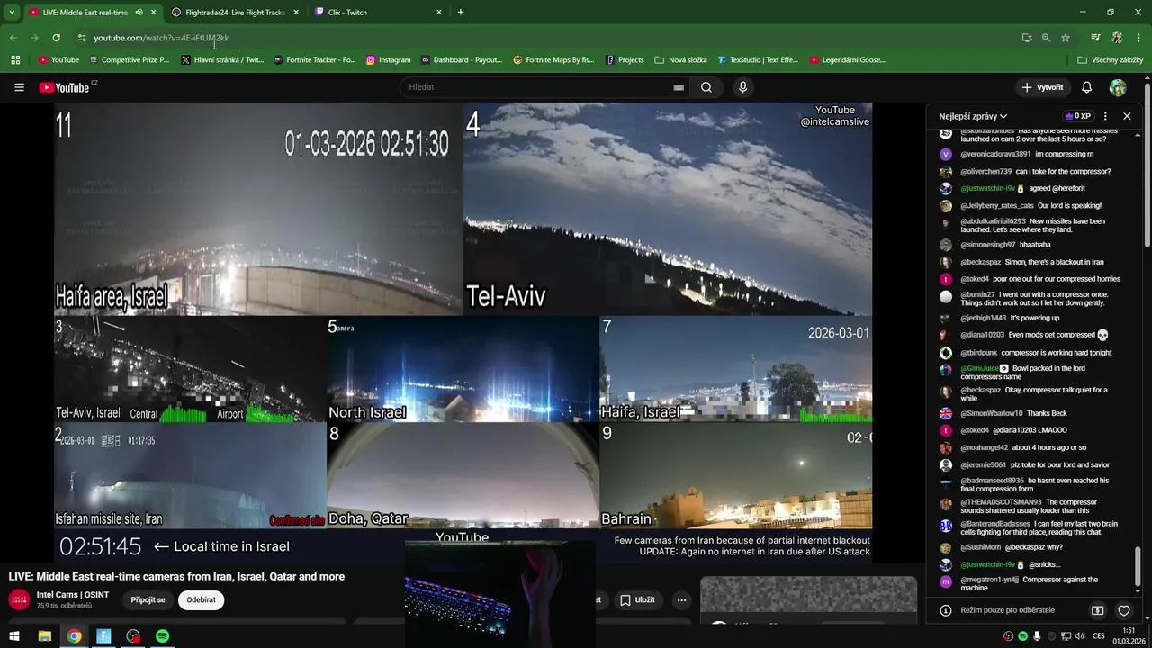The image size is (1152, 648).
Task: Open the Fortnite Tracker bookmark
Action: (314, 60)
